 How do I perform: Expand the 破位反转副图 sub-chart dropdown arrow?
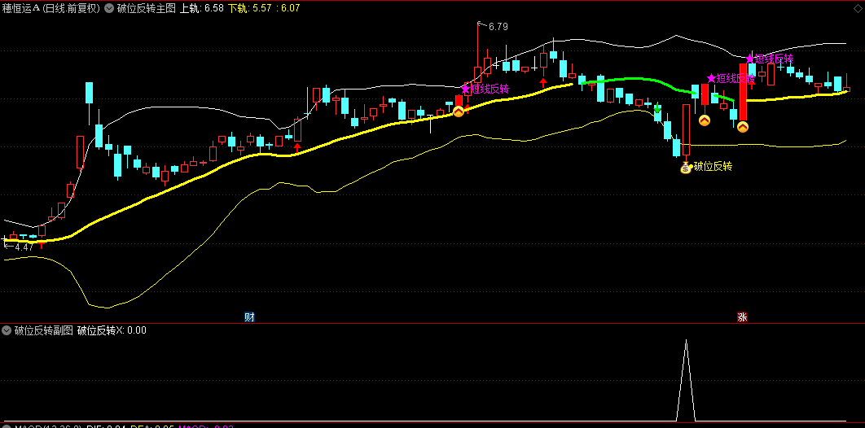point(7,330)
